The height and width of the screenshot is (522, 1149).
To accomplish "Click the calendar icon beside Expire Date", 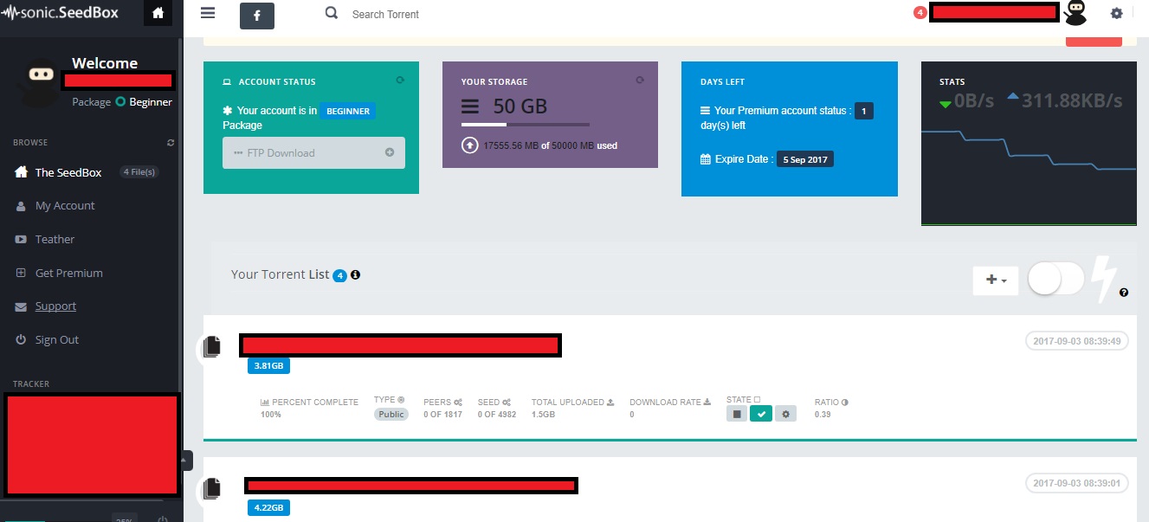I will [706, 159].
